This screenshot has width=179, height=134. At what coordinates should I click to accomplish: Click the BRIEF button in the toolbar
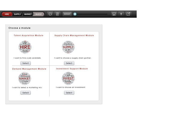pos(67,14)
